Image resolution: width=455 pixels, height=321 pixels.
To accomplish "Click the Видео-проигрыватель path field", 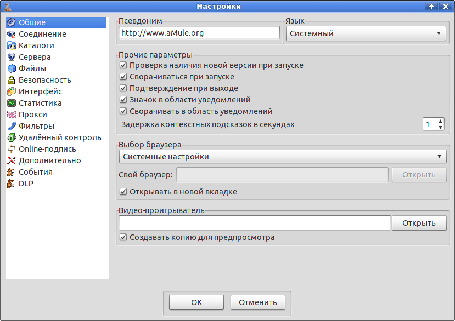I will click(x=255, y=223).
